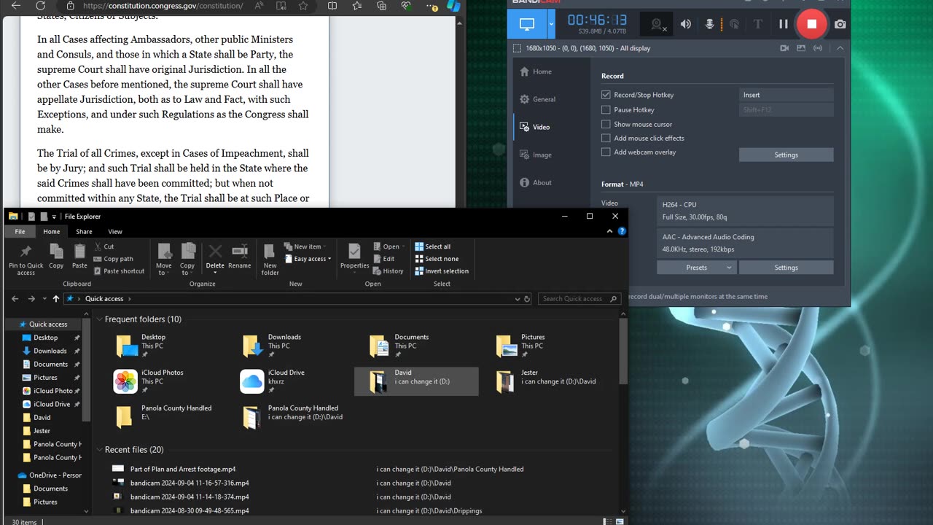Stop the Bandicam recording with red button
933x525 pixels.
(x=811, y=24)
